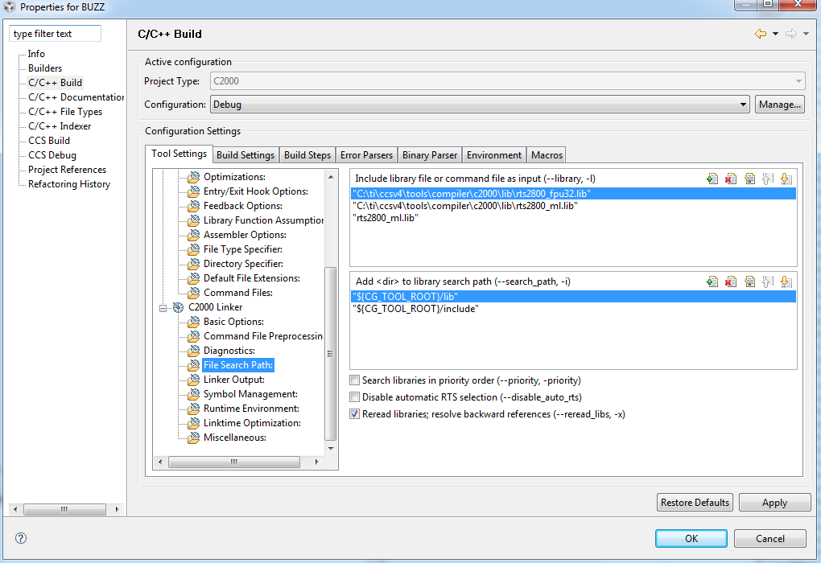Click the forward navigation arrow icon
This screenshot has width=821, height=563.
(x=790, y=34)
